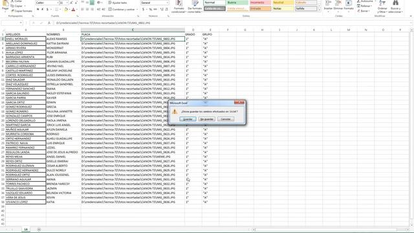Increase decimal places
This screenshot has height=233, width=414.
[x=162, y=10]
